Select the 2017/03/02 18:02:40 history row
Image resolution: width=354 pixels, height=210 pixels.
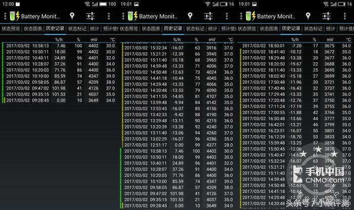(296, 76)
